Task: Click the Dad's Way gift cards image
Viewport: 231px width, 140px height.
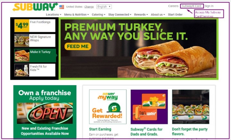Action: point(149,107)
